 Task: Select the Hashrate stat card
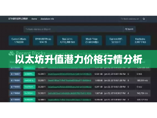coord(140,40)
